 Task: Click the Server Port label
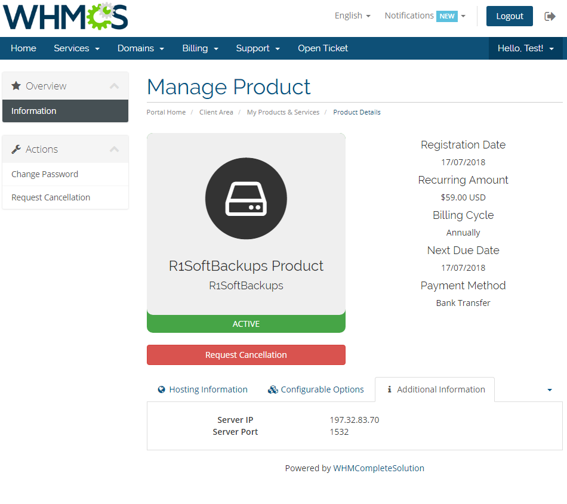tap(235, 432)
